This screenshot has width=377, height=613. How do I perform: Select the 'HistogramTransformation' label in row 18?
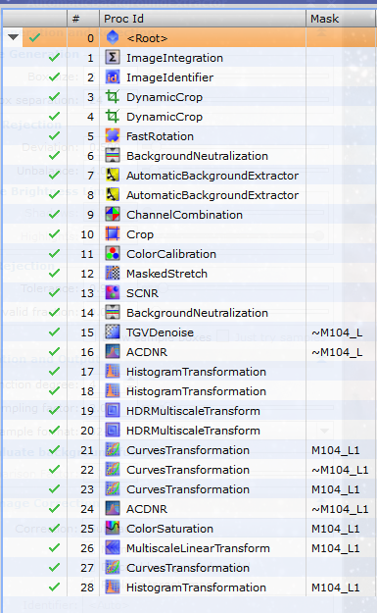196,391
